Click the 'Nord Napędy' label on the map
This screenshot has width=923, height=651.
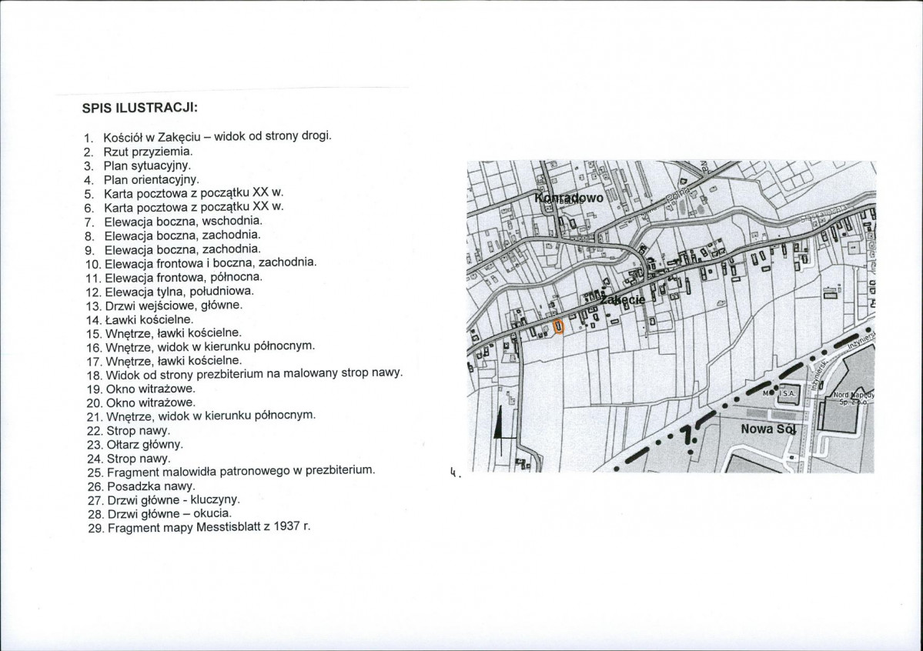(x=854, y=396)
